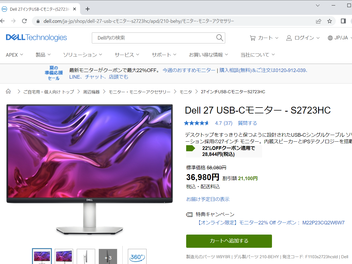Open ご自宅用・個人向け トップ breadcrumb

tap(49, 92)
